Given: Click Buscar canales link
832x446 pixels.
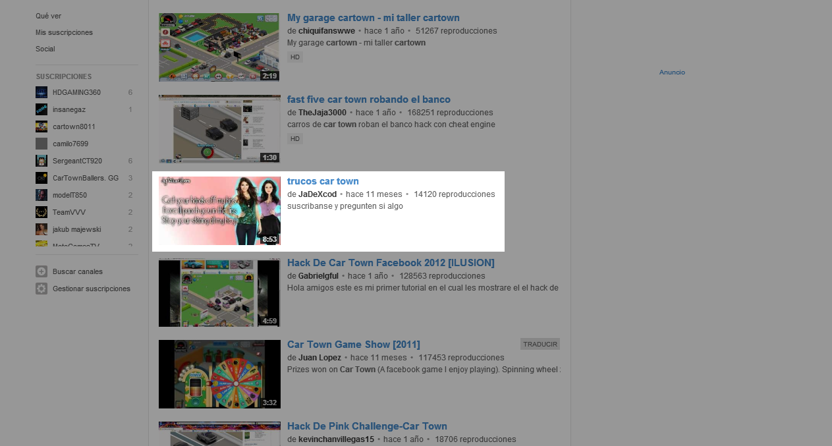Looking at the screenshot, I should [x=78, y=271].
